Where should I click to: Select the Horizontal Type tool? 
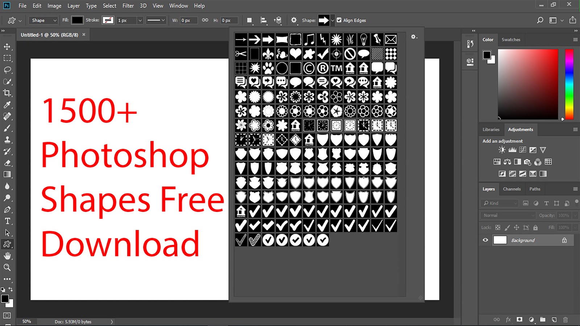click(x=7, y=221)
